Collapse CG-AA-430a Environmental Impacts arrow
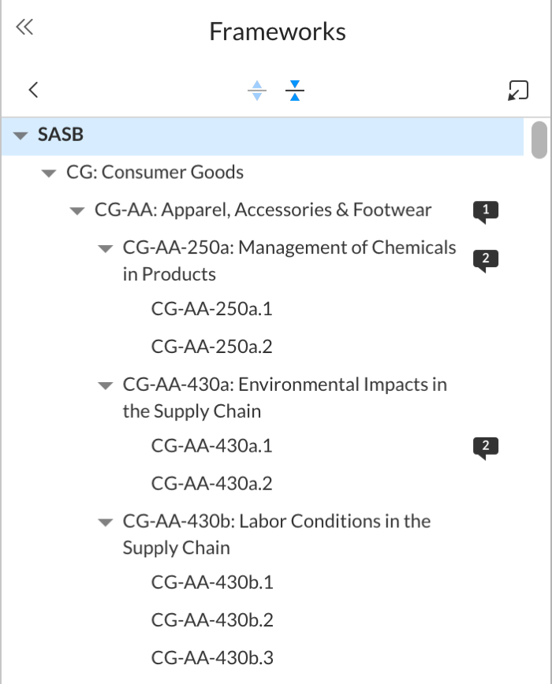This screenshot has height=684, width=552. click(x=105, y=386)
